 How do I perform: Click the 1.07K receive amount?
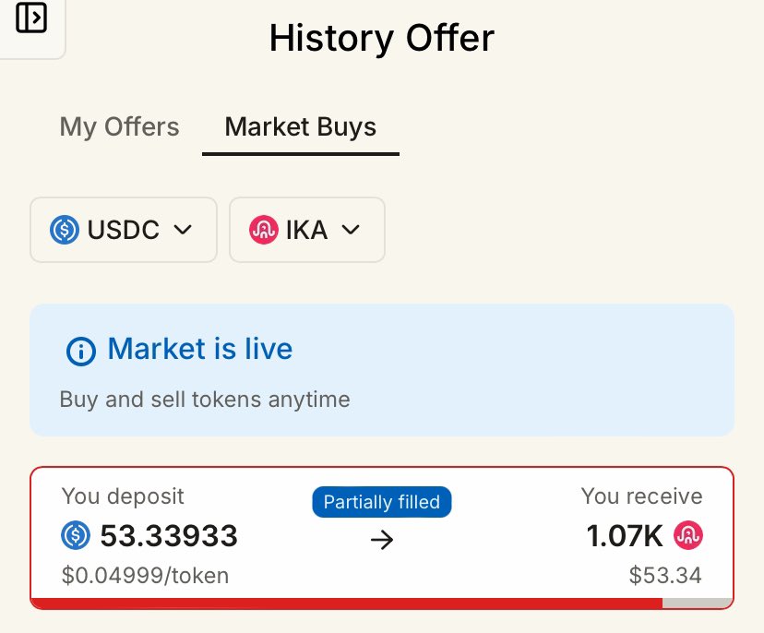[625, 535]
